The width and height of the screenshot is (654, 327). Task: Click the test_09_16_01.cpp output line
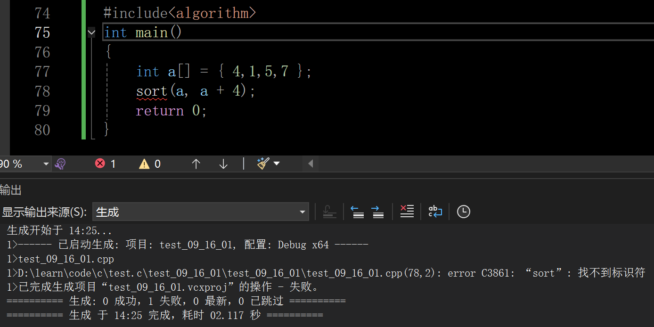(x=60, y=259)
